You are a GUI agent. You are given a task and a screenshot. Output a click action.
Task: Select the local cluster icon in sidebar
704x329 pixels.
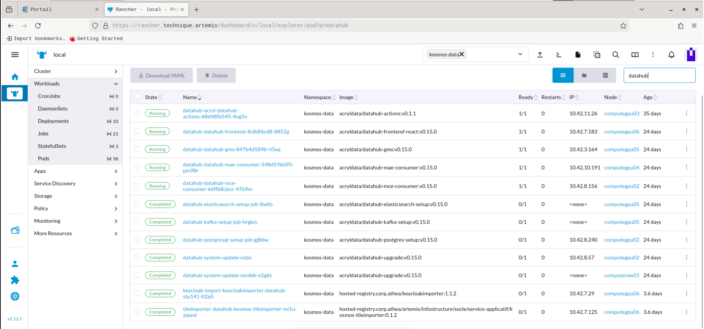tap(15, 93)
